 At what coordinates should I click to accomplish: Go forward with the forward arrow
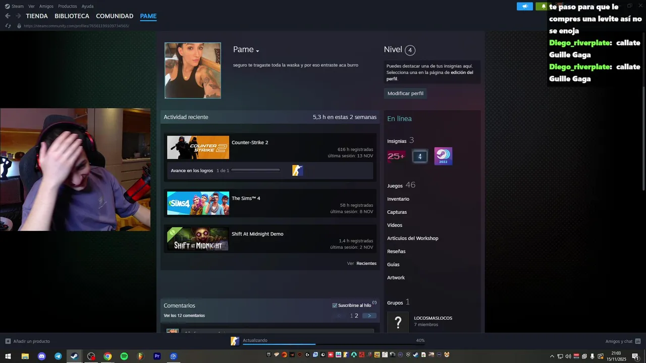19,16
